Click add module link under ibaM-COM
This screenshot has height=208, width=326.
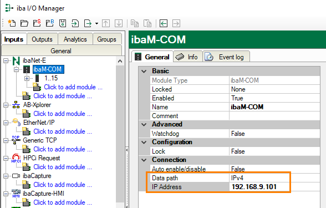(x=73, y=87)
